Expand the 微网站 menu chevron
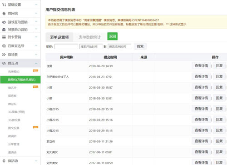227x165 pixels. [36, 13]
